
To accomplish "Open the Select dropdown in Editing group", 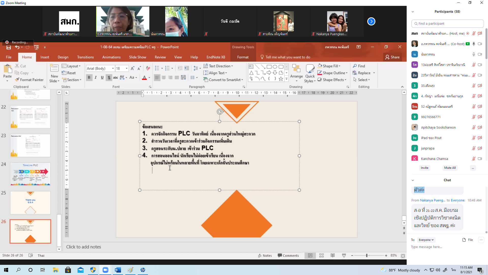I will (x=361, y=80).
